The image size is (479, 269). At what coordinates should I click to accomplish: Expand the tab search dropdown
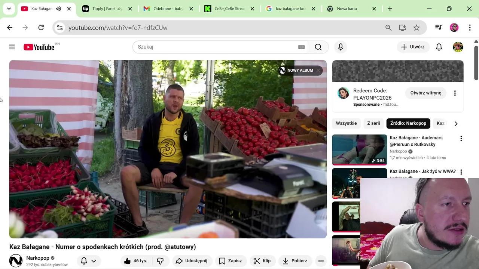[x=9, y=9]
